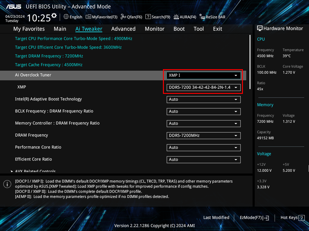
Task: Click the settings list vertical scrollbar
Action: (250, 62)
